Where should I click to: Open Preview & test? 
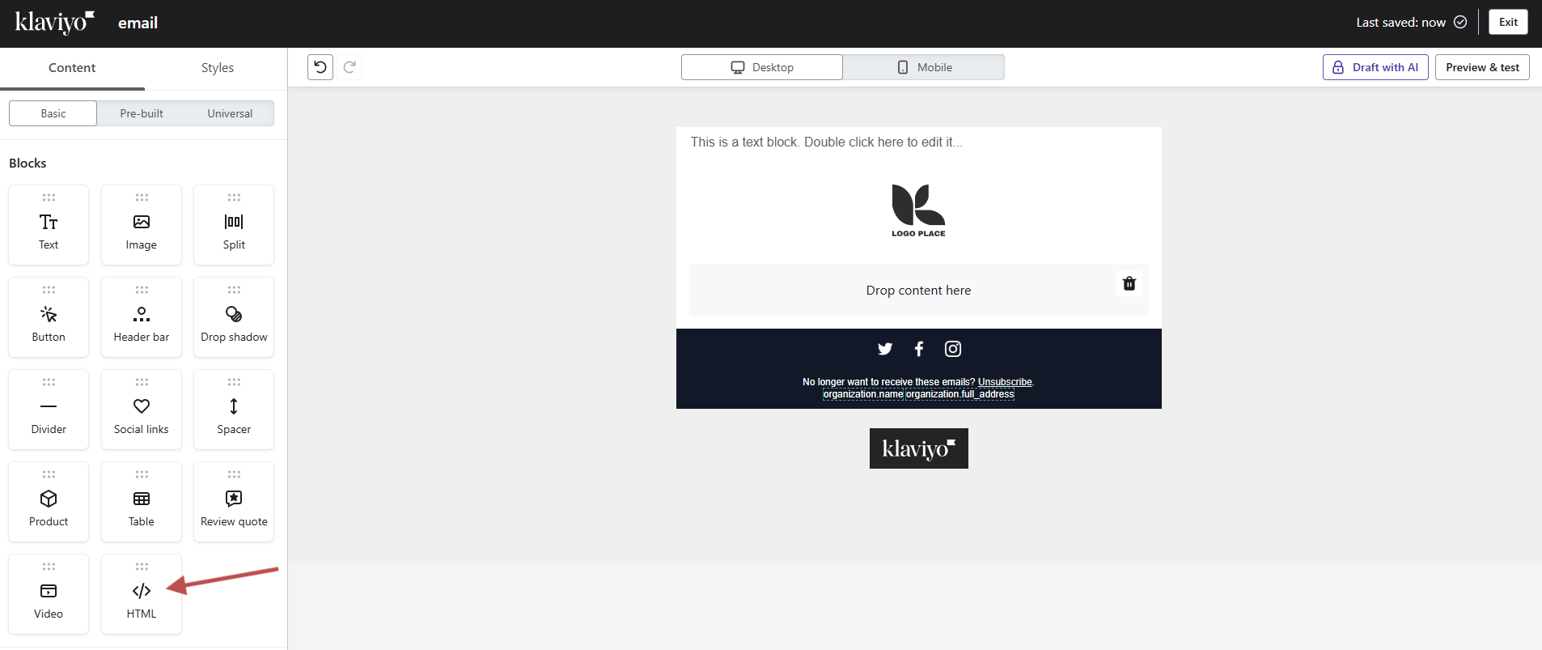pos(1482,67)
